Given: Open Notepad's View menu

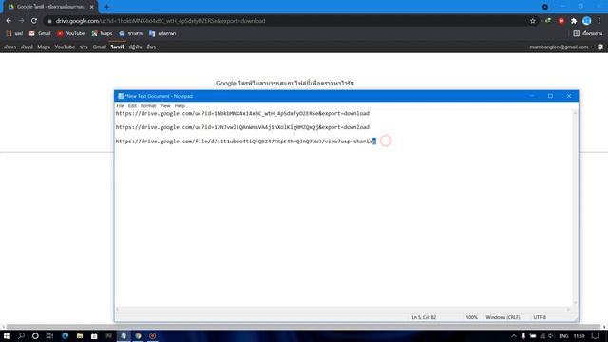Looking at the screenshot, I should tap(165, 105).
